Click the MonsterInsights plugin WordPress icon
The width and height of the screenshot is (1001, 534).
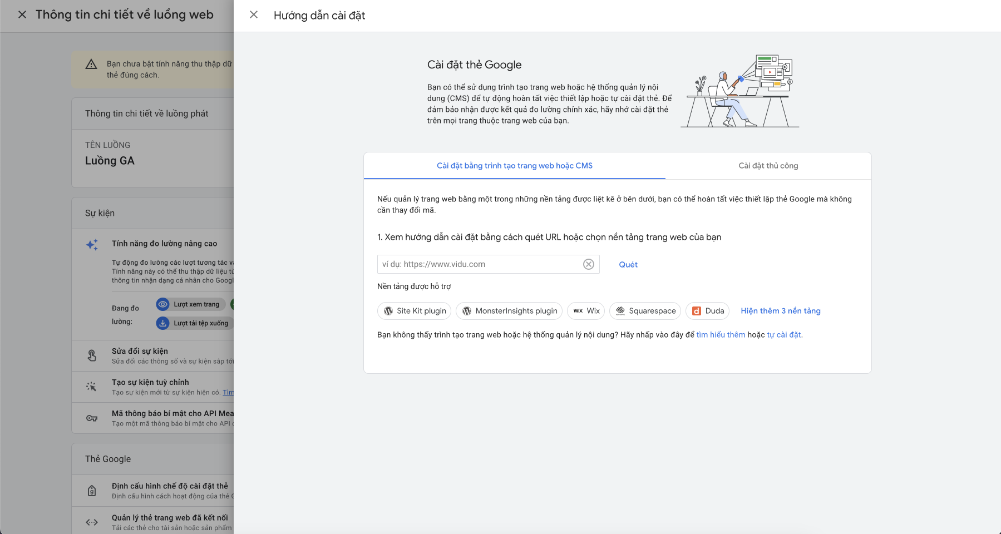tap(467, 311)
